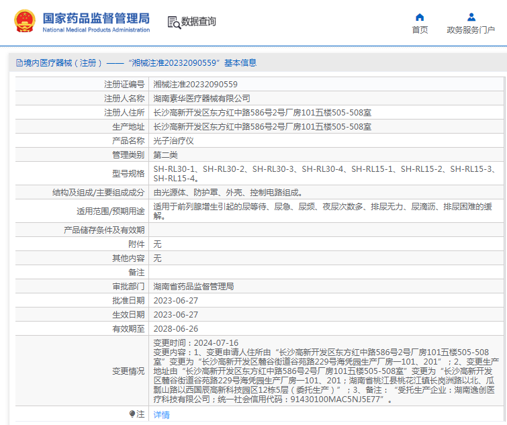
Task: Click 变更时间：2024-07-16 text
Action: [195, 342]
